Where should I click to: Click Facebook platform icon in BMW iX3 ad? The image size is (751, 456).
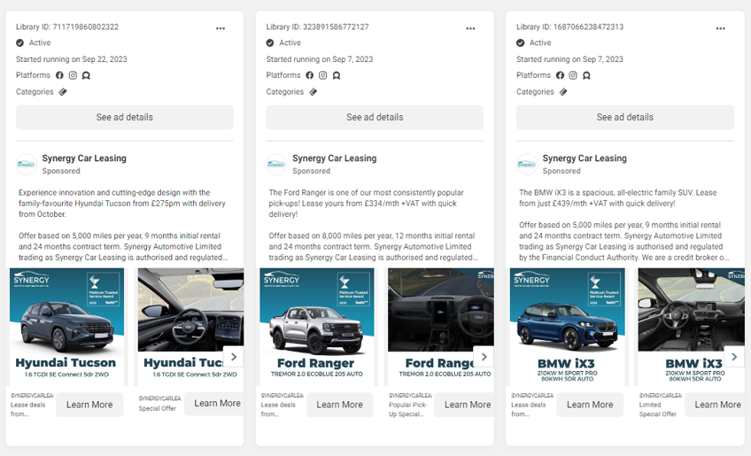tap(560, 75)
